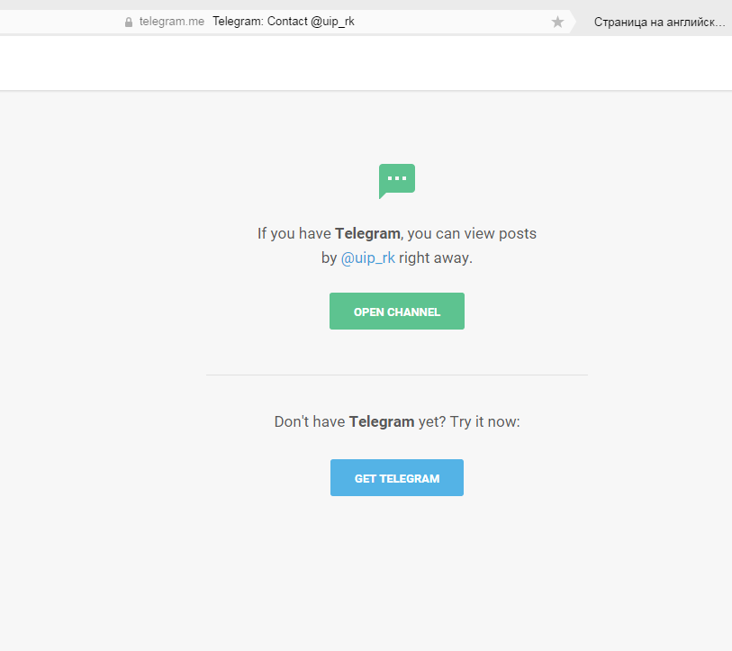Click the green chat bubble icon
This screenshot has height=651, width=732.
tap(397, 181)
